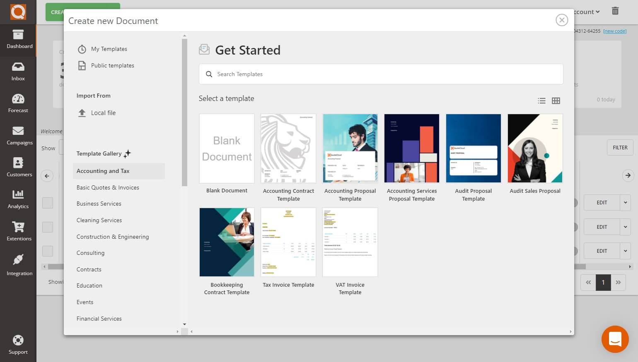Tick the first row checkbox
Screen dimensions: 638x362
[48, 203]
